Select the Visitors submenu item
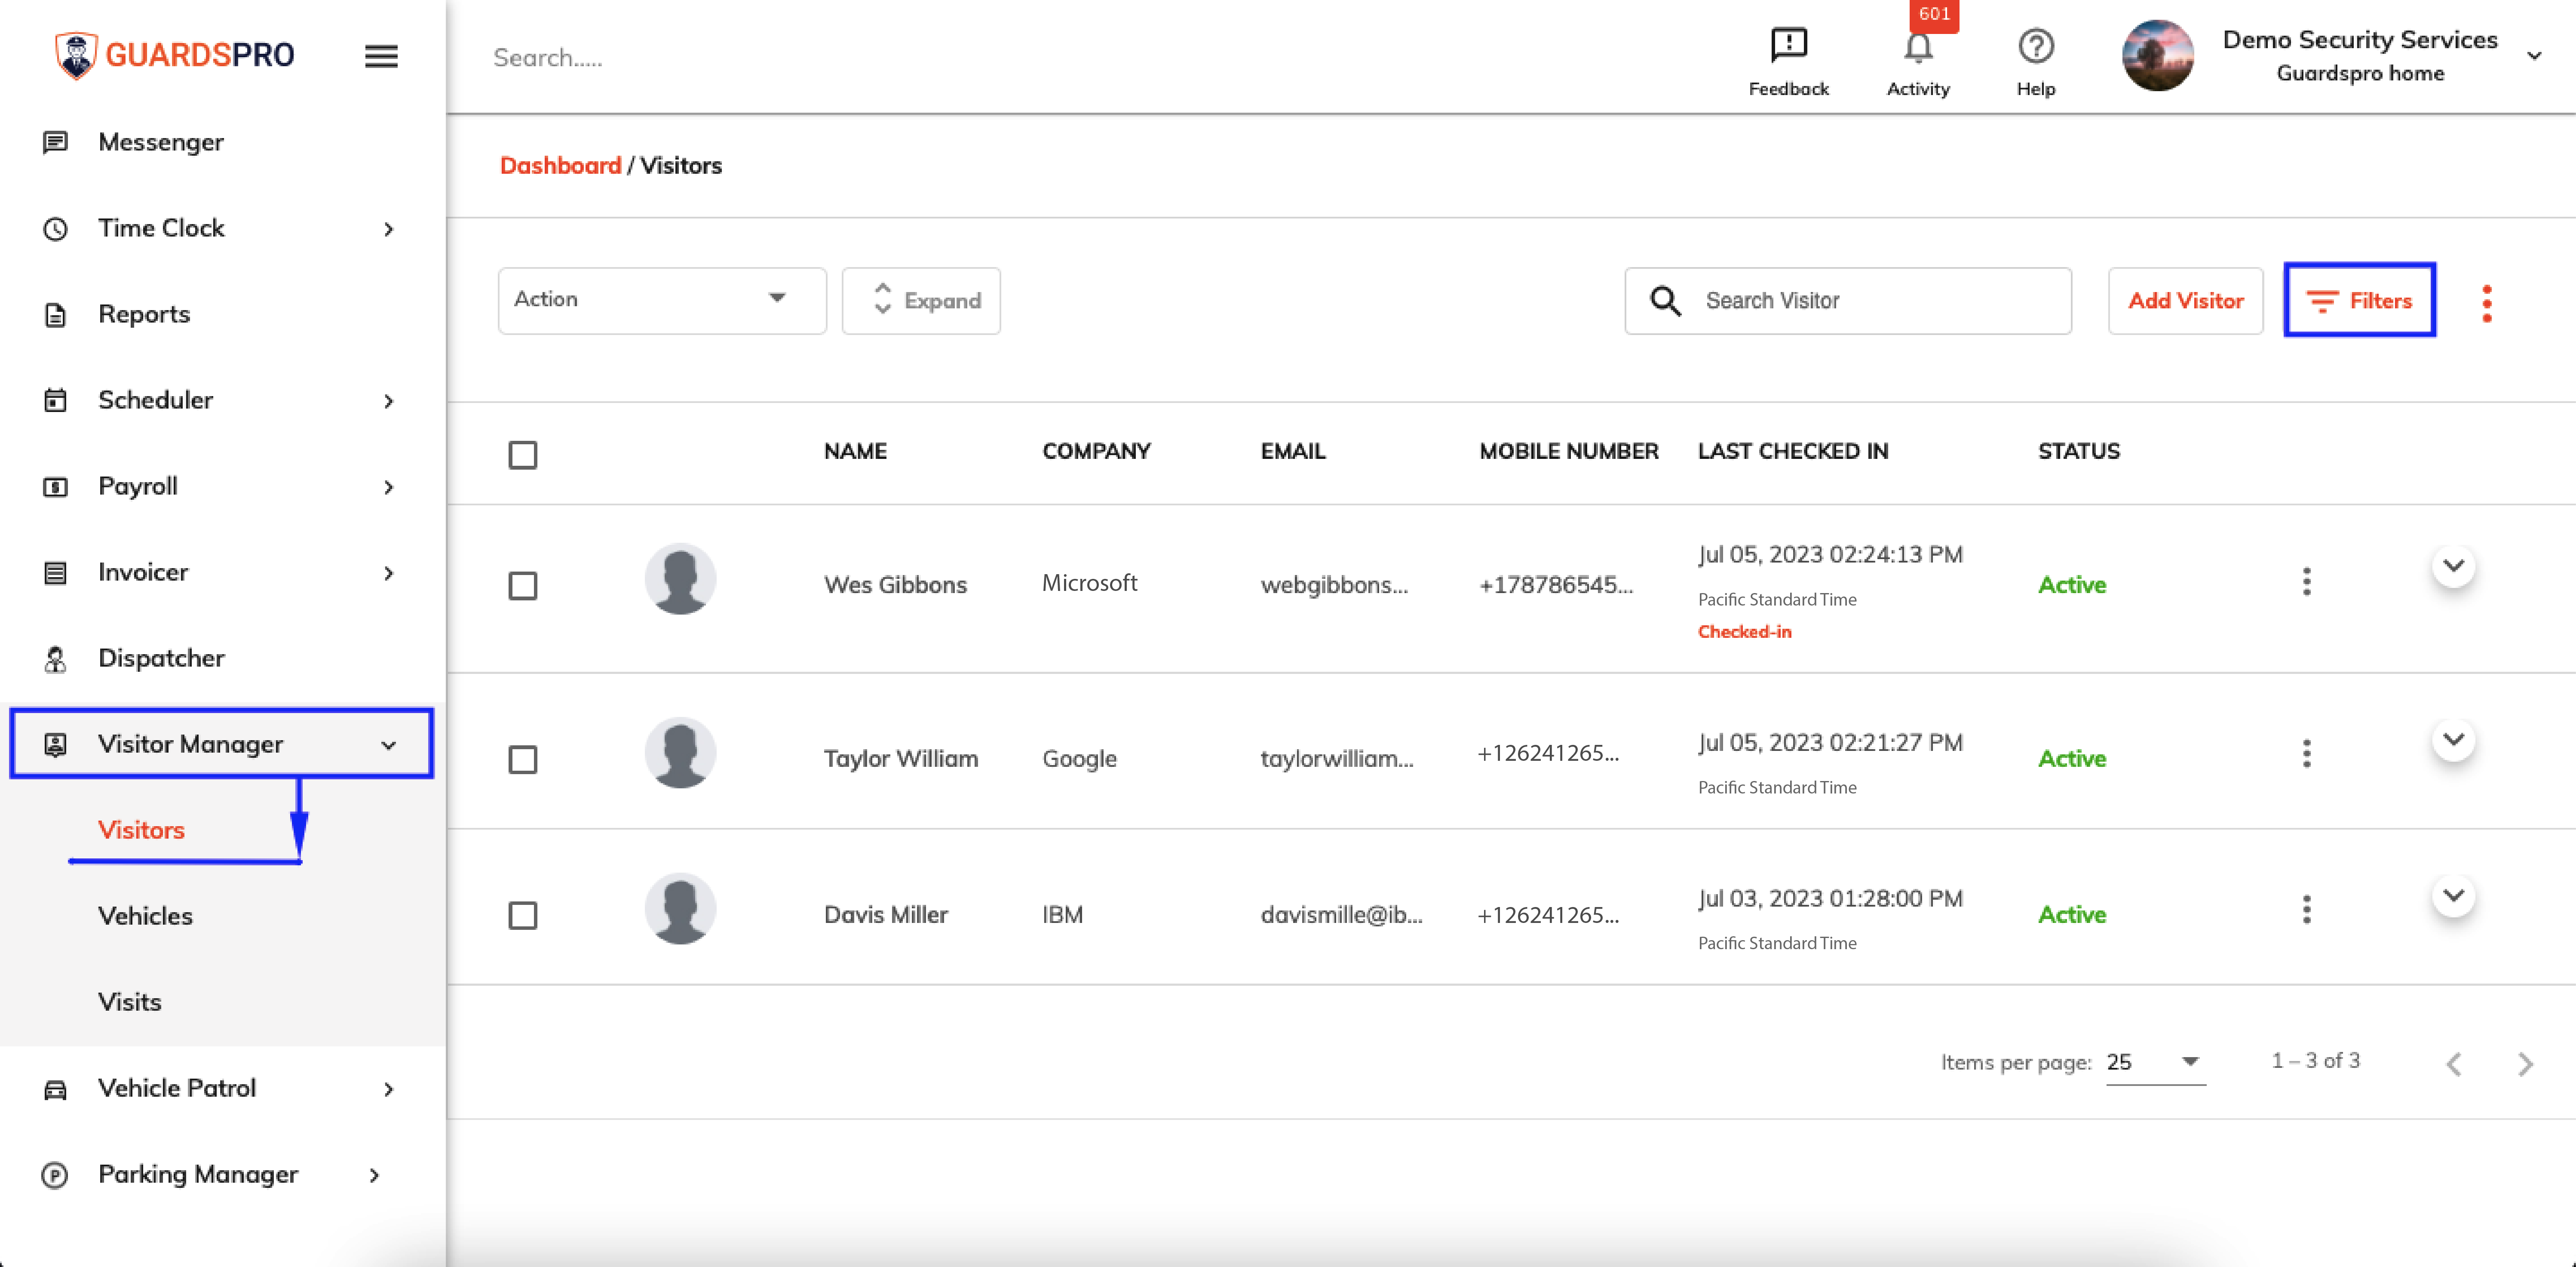 tap(141, 830)
